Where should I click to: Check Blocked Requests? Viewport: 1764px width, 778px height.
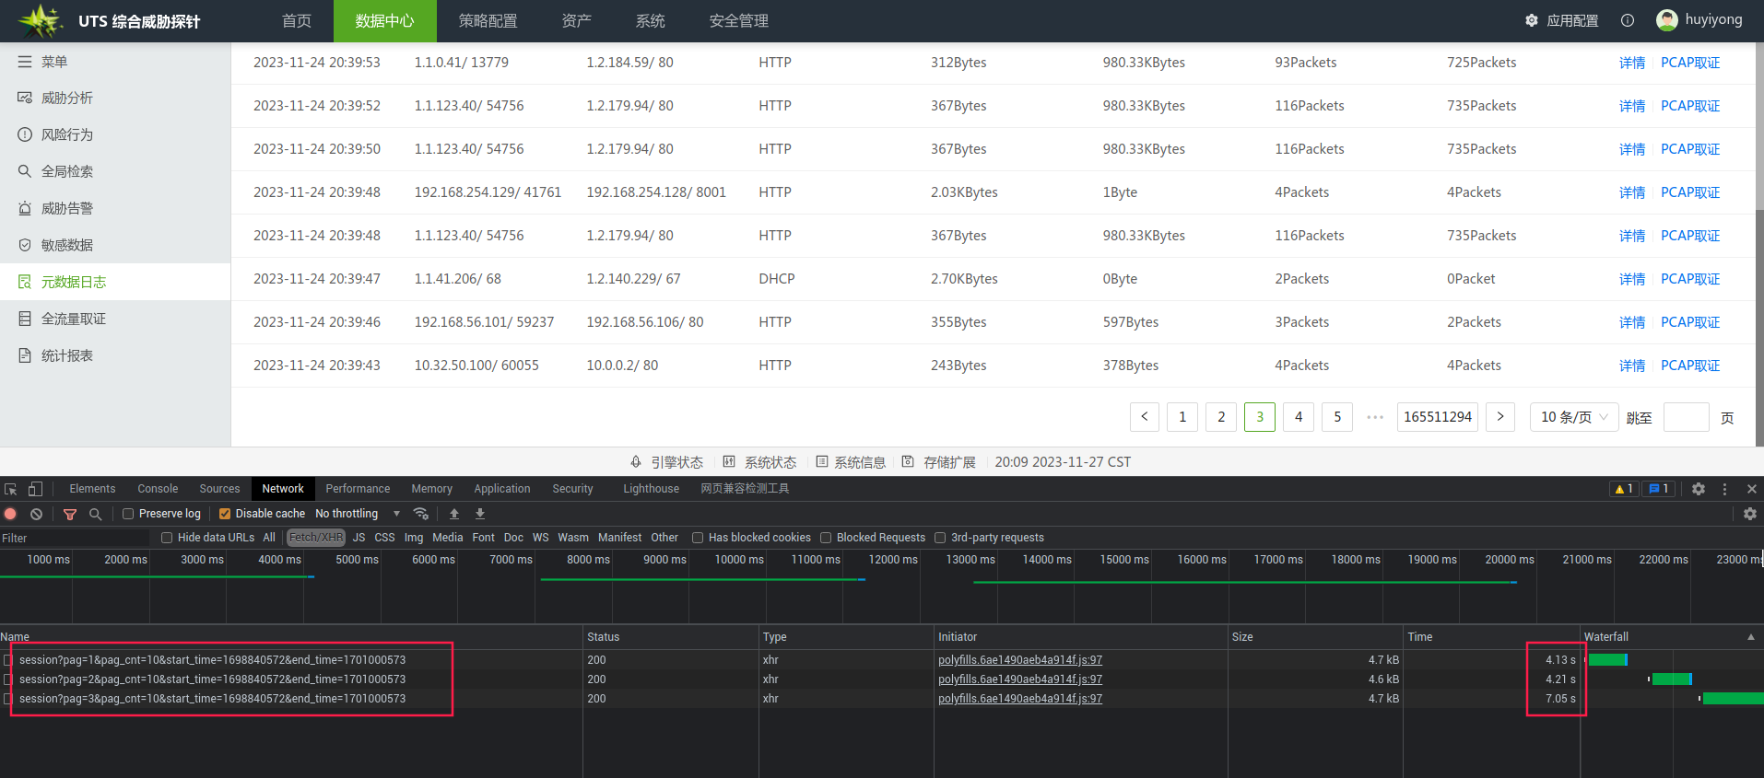[826, 538]
